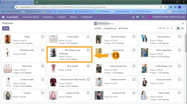187x104 pixels.
Task: Open the Odoo apps grid menu
Action: 3,17
